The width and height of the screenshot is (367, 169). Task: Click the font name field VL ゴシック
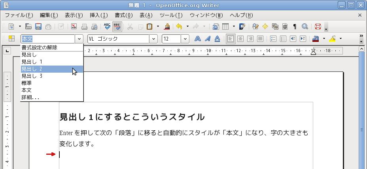118,39
